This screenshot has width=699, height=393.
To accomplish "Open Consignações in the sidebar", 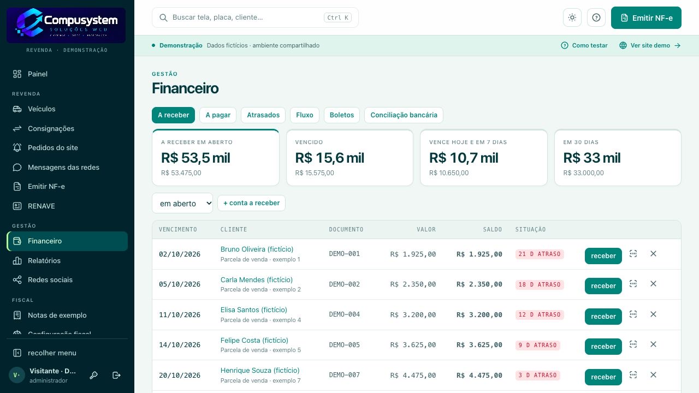I will click(67, 128).
